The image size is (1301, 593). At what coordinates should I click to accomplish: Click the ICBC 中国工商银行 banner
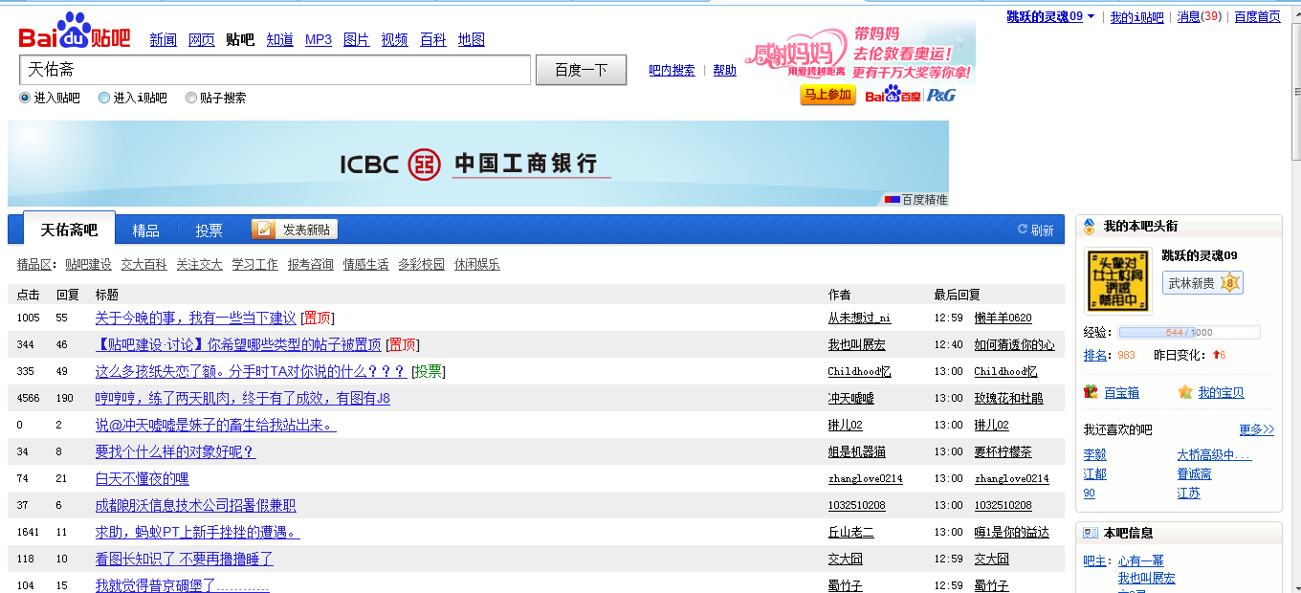(x=478, y=164)
